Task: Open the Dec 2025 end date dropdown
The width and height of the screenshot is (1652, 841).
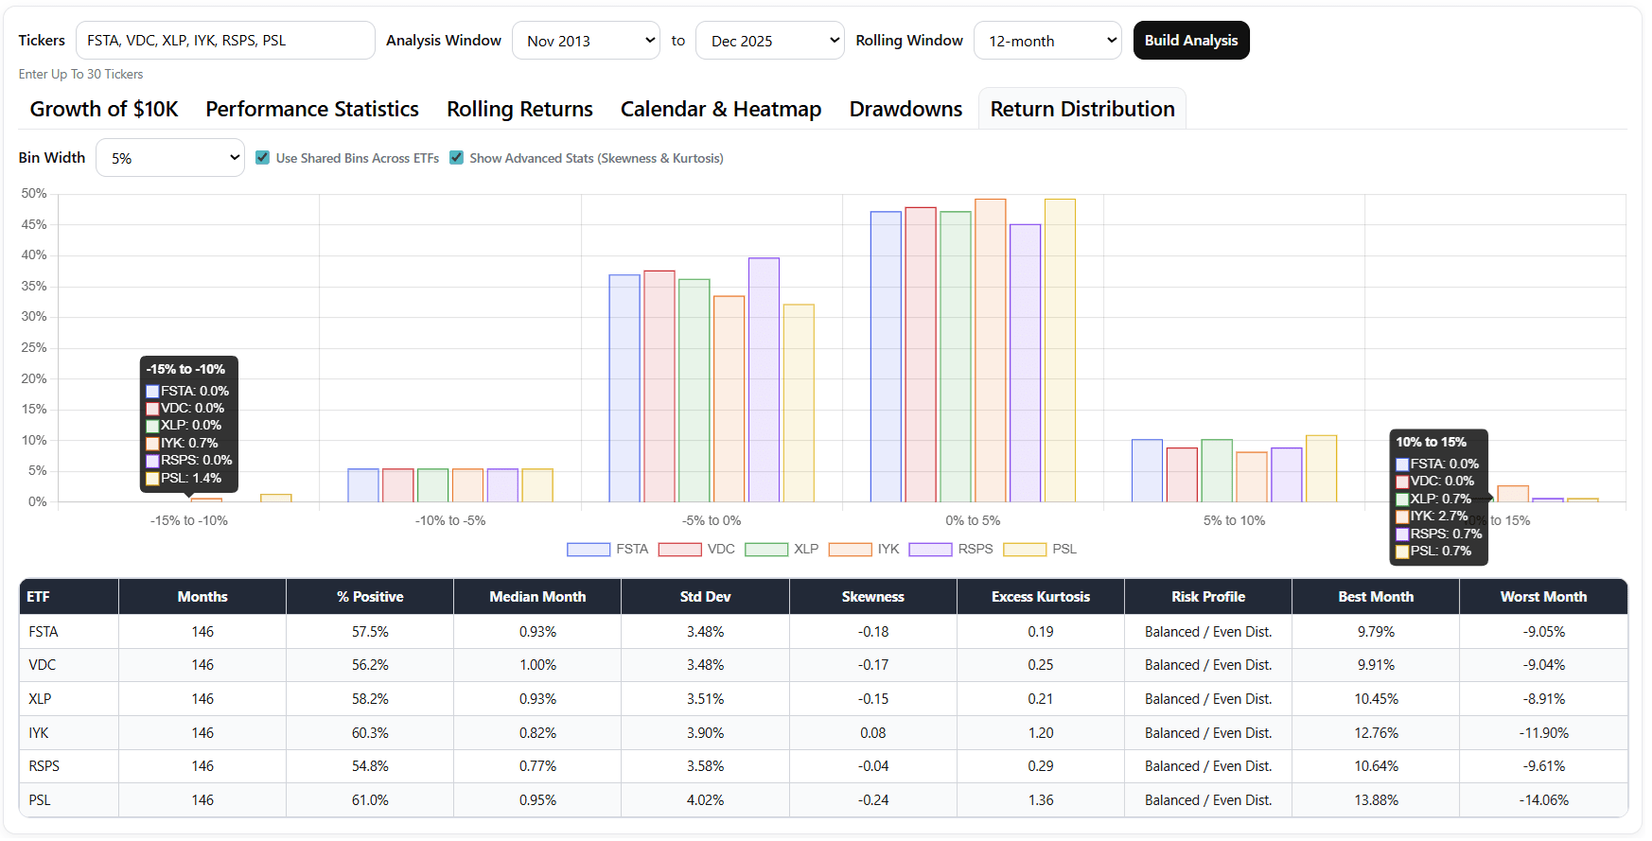Action: (769, 41)
